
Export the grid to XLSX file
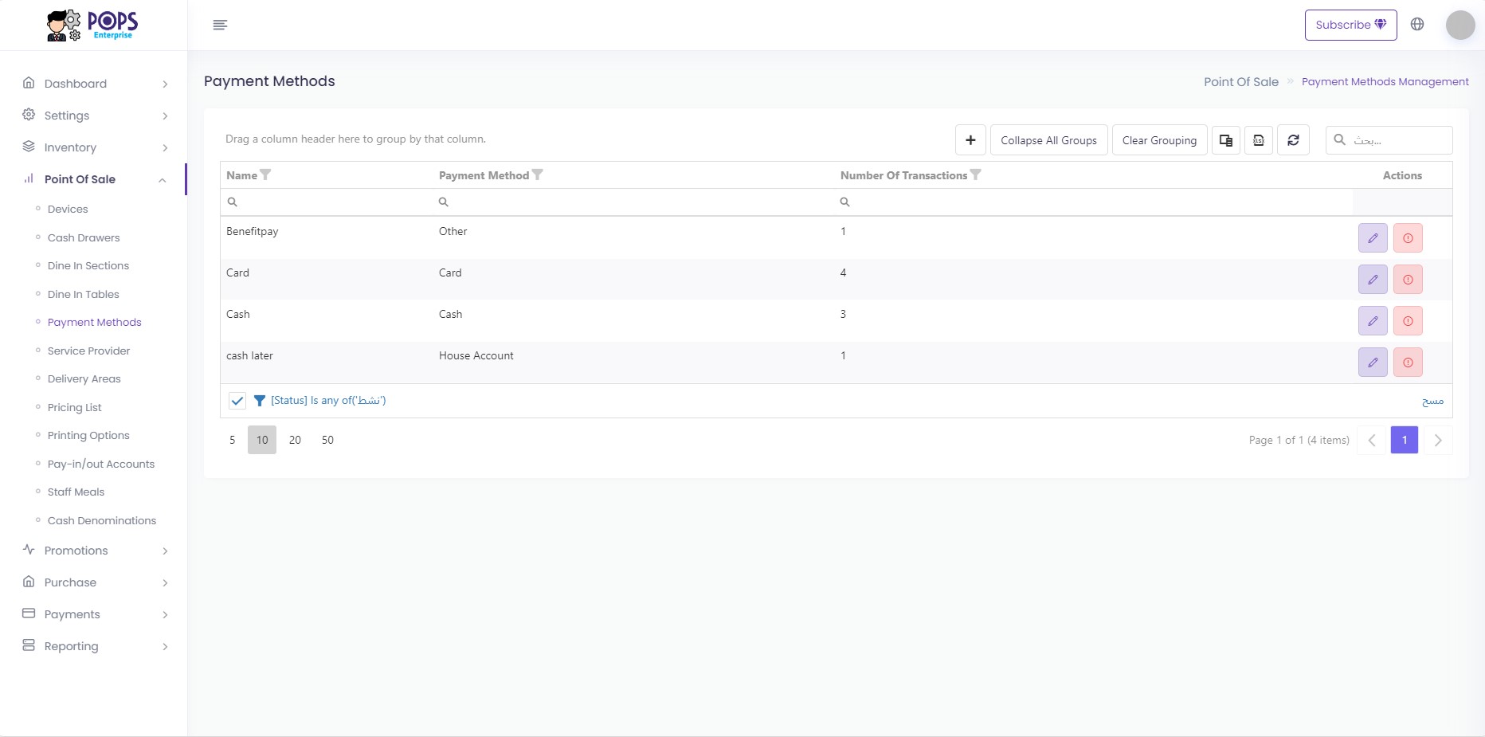click(1259, 140)
